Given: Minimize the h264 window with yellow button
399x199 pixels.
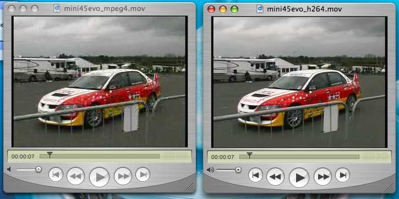Looking at the screenshot, I should [x=223, y=10].
